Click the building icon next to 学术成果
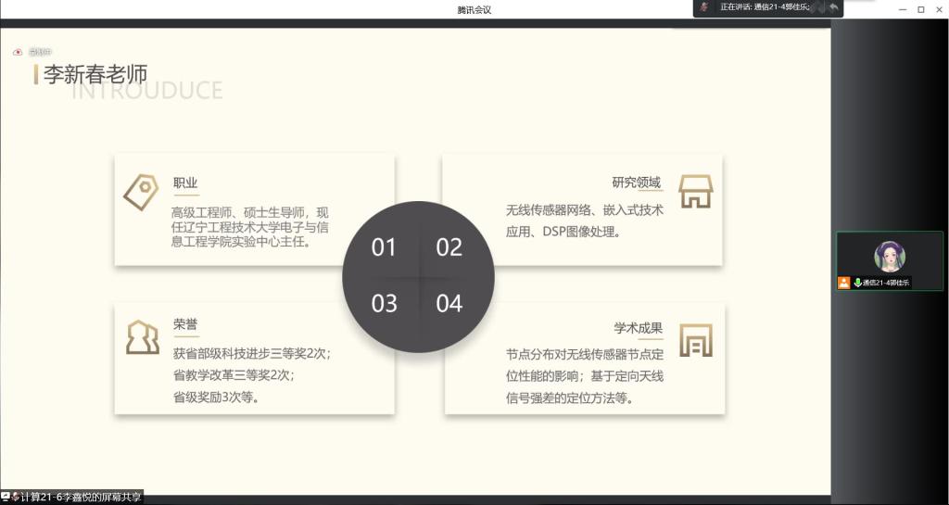This screenshot has width=949, height=505. (x=695, y=340)
